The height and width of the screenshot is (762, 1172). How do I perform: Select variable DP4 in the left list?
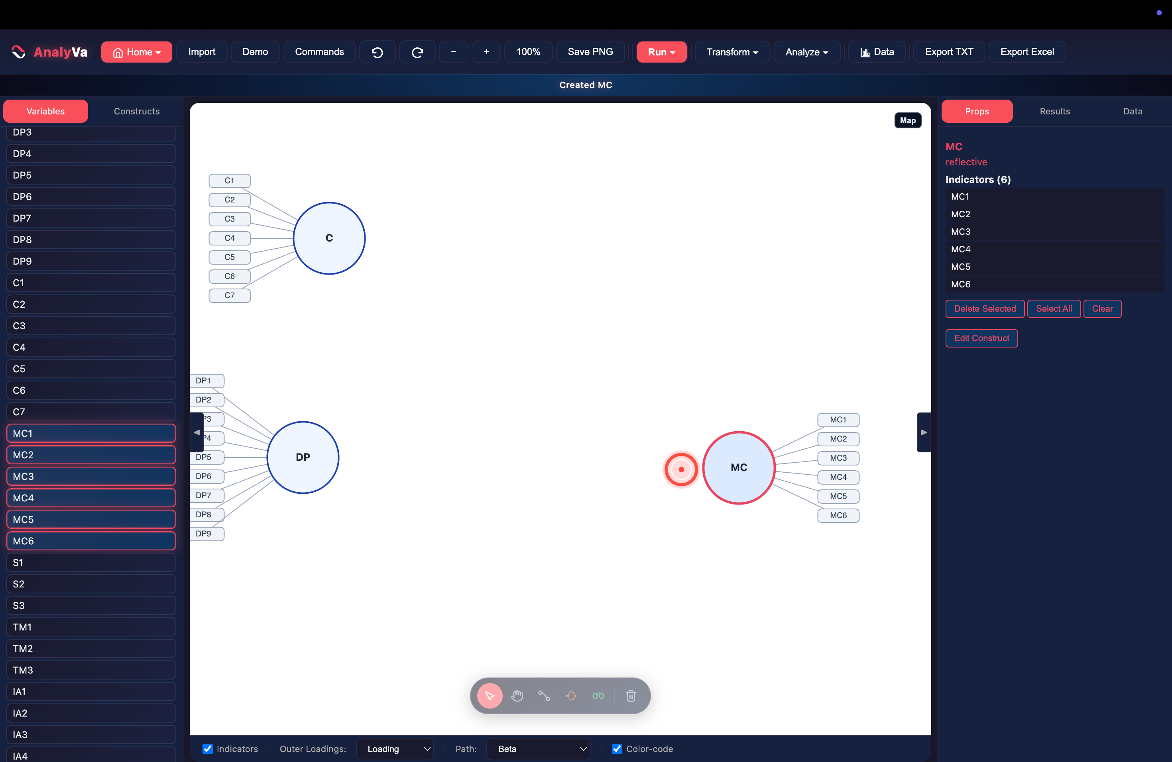pos(91,153)
